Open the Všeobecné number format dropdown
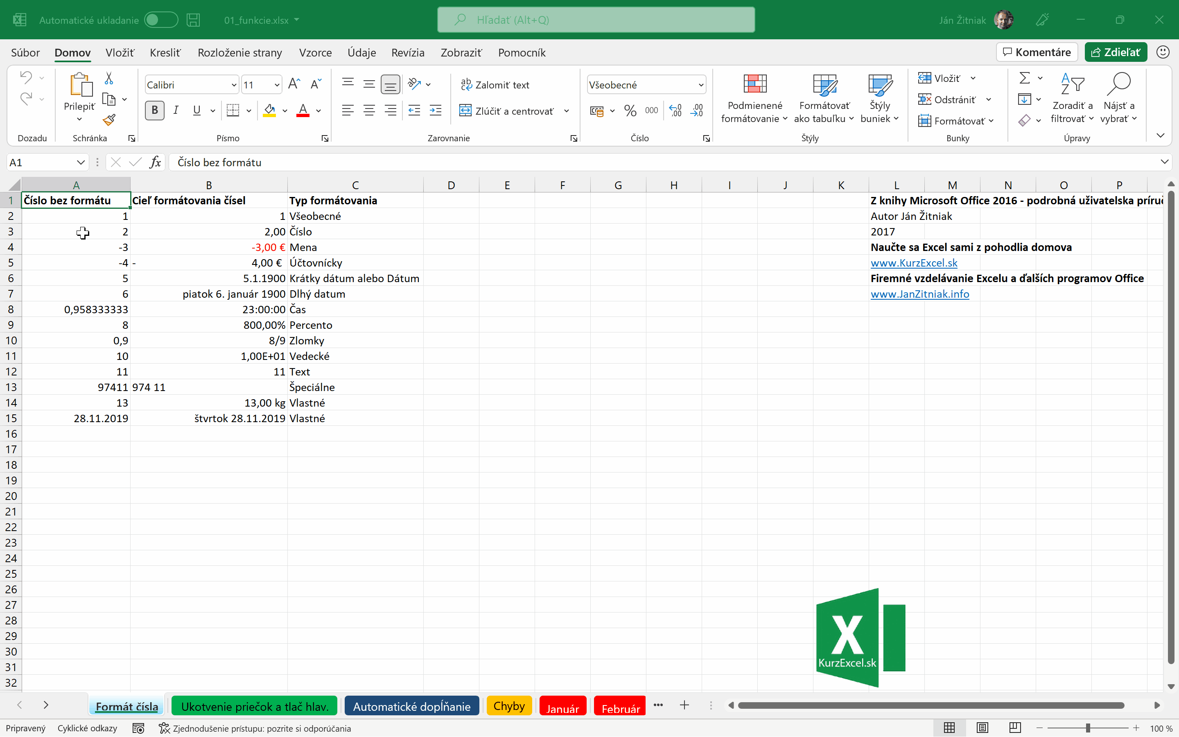1179x737 pixels. (x=700, y=85)
